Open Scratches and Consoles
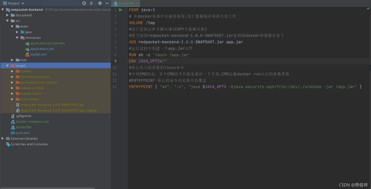The height and width of the screenshot is (189, 371). pyautogui.click(x=29, y=144)
